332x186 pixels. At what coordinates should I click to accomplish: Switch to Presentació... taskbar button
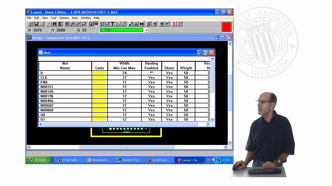[x=99, y=160]
